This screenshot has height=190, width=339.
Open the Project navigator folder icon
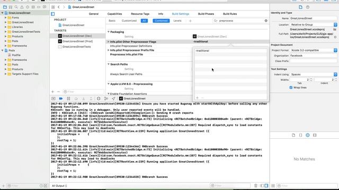(x=5, y=7)
